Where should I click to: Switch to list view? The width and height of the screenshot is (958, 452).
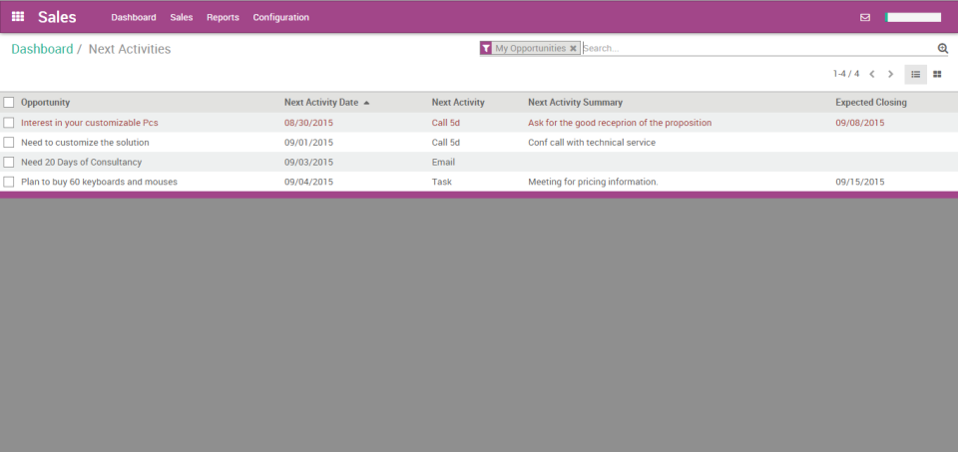(915, 74)
